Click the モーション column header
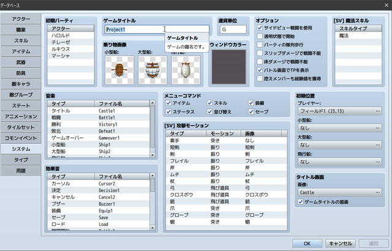 click(x=224, y=133)
